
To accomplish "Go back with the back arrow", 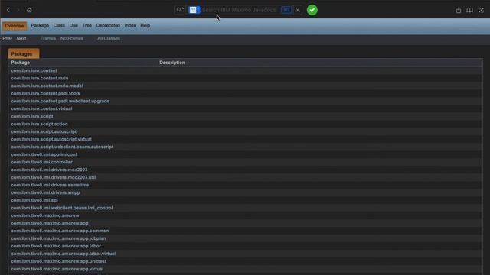I will click(x=8, y=10).
